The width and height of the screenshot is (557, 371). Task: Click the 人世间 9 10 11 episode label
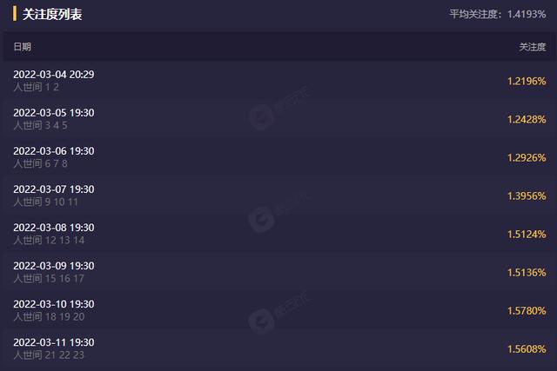45,202
